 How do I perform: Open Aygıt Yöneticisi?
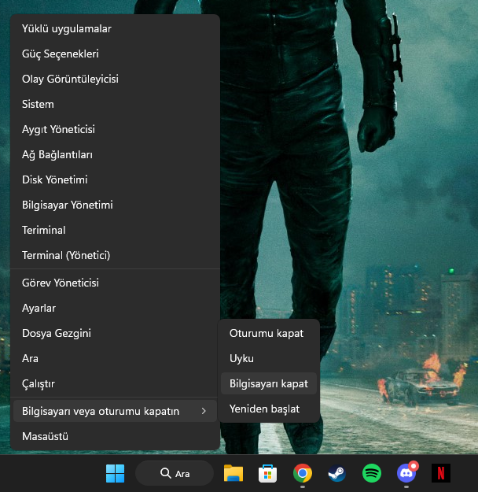(115, 129)
